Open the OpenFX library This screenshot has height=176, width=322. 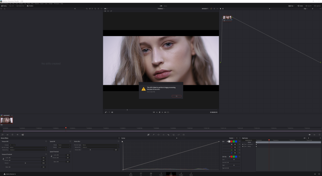click(x=309, y=6)
